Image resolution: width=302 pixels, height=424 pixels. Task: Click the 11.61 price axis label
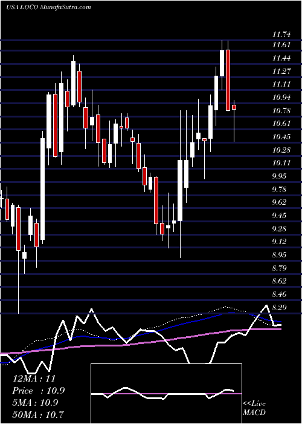coord(281,44)
